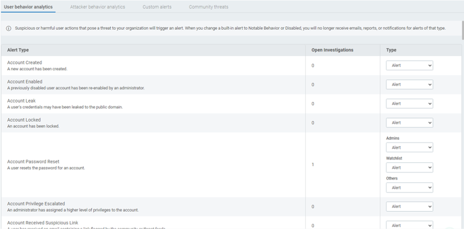Image resolution: width=464 pixels, height=229 pixels.
Task: Open Type dropdown for Account Created
Action: (409, 66)
